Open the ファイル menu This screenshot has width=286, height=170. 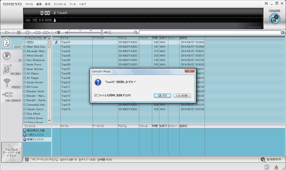coord(29,4)
